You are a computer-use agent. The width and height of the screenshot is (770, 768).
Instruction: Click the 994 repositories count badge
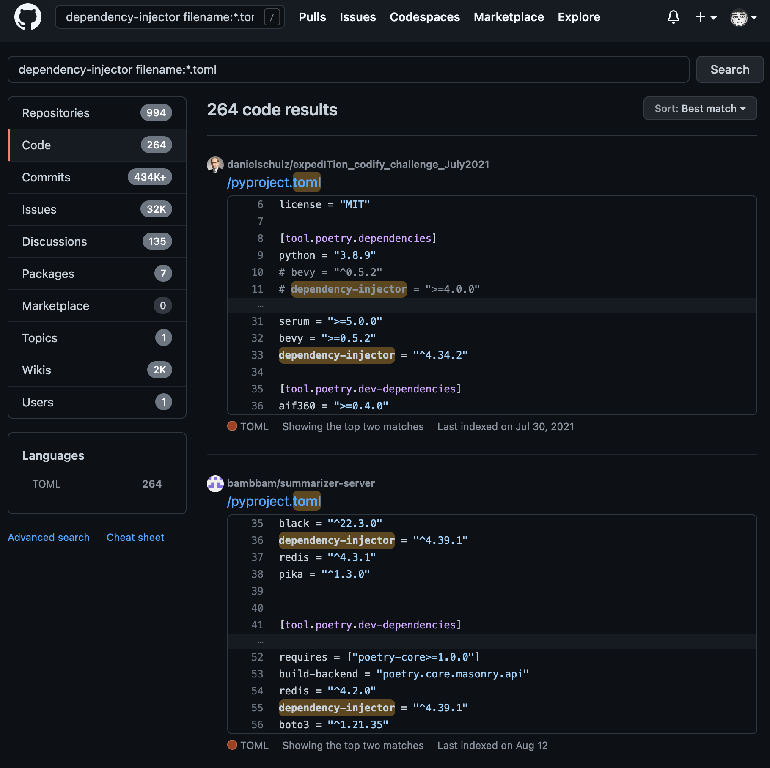[156, 113]
